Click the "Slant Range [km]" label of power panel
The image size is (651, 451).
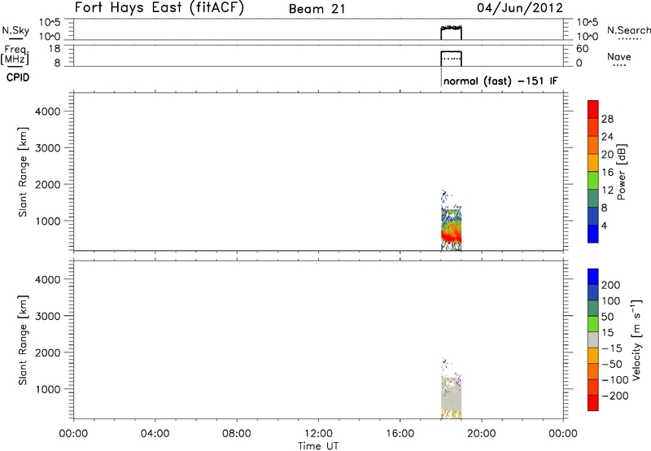coord(23,172)
